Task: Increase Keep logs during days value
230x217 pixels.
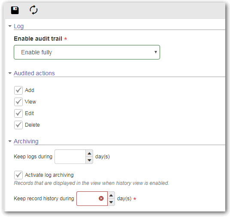Action: pyautogui.click(x=89, y=153)
